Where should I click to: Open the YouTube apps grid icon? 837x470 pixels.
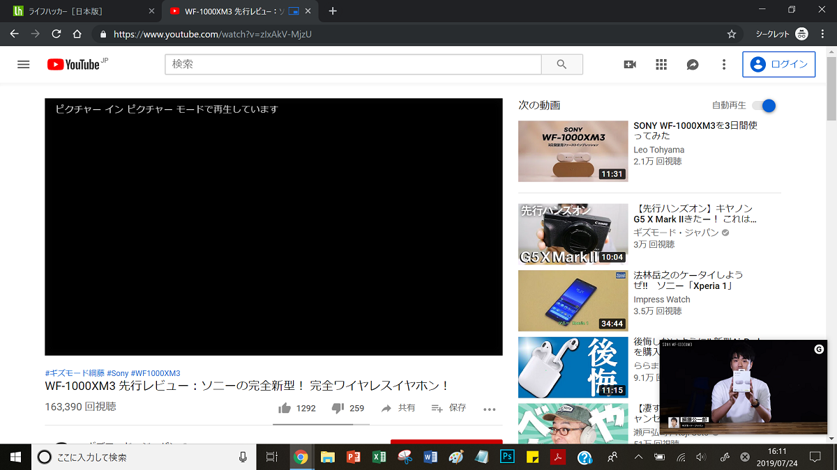point(661,64)
